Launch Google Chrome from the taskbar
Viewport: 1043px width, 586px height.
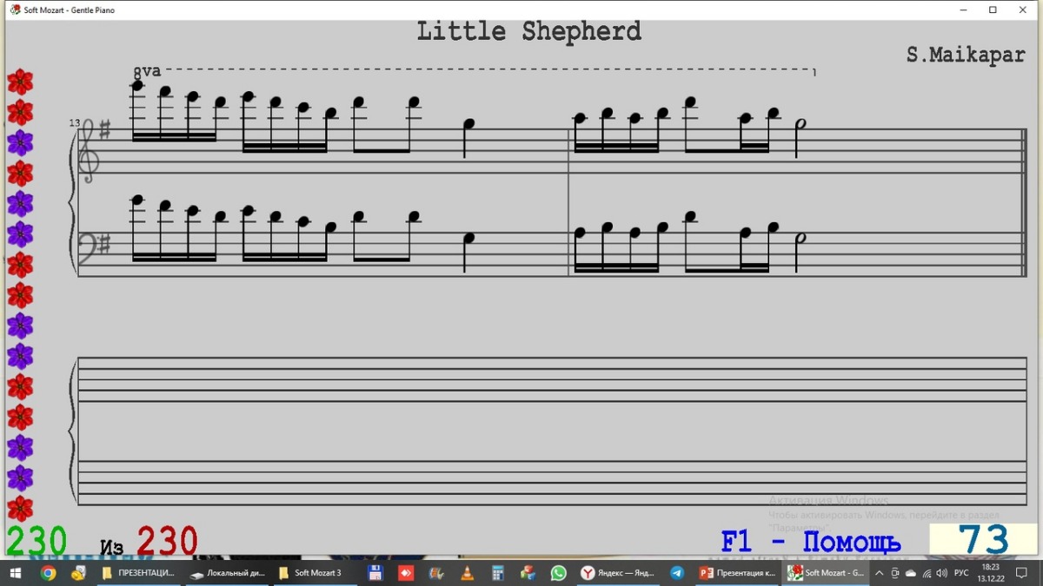[48, 573]
